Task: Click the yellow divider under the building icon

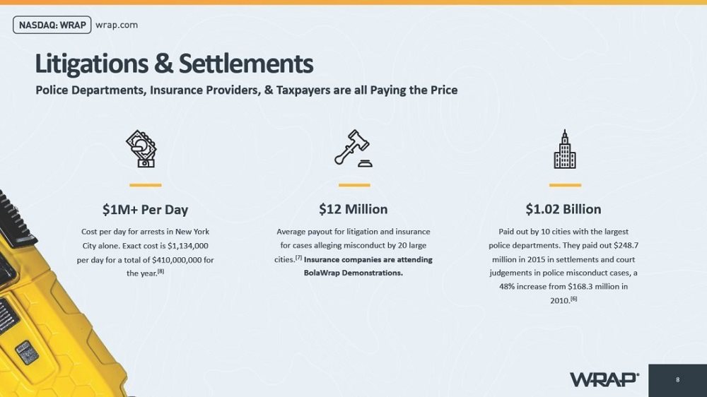Action: 565,185
